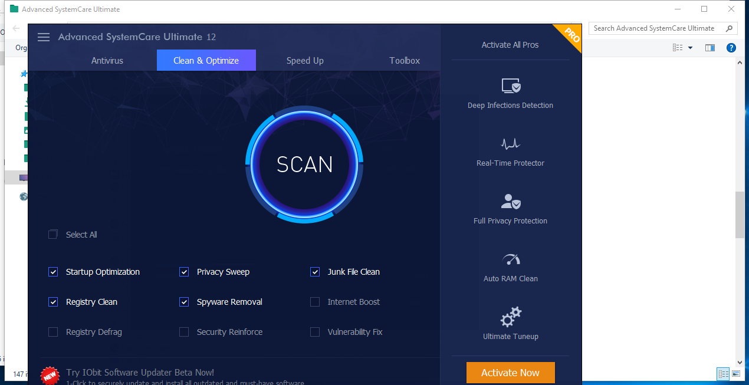Viewport: 749px width, 385px height.
Task: Click the scroll down arrow in Explorer window
Action: coord(740,362)
